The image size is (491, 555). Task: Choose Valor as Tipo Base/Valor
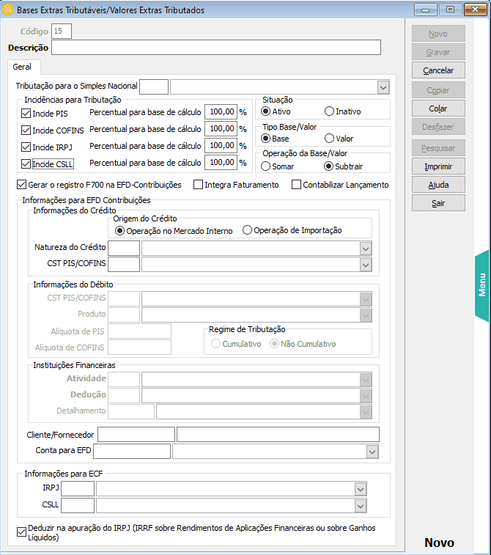[x=329, y=139]
